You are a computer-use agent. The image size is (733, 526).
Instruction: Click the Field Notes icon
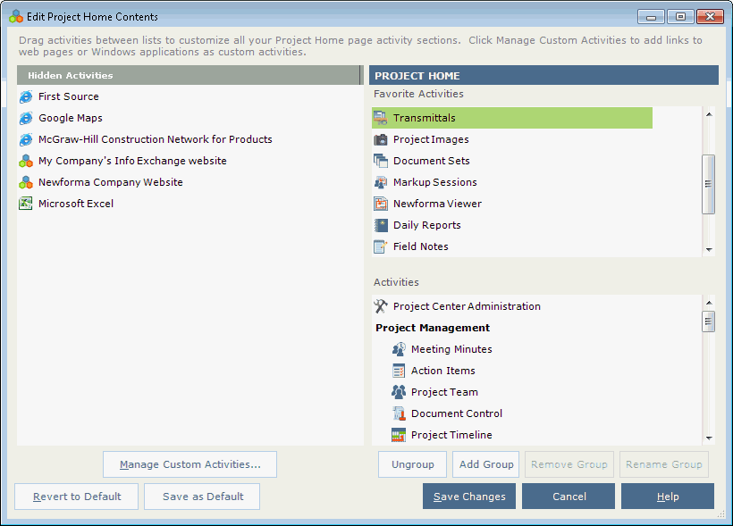click(381, 246)
